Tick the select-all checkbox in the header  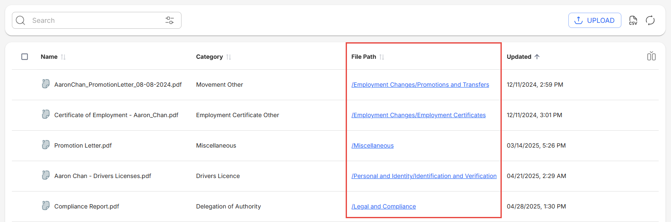click(x=25, y=57)
